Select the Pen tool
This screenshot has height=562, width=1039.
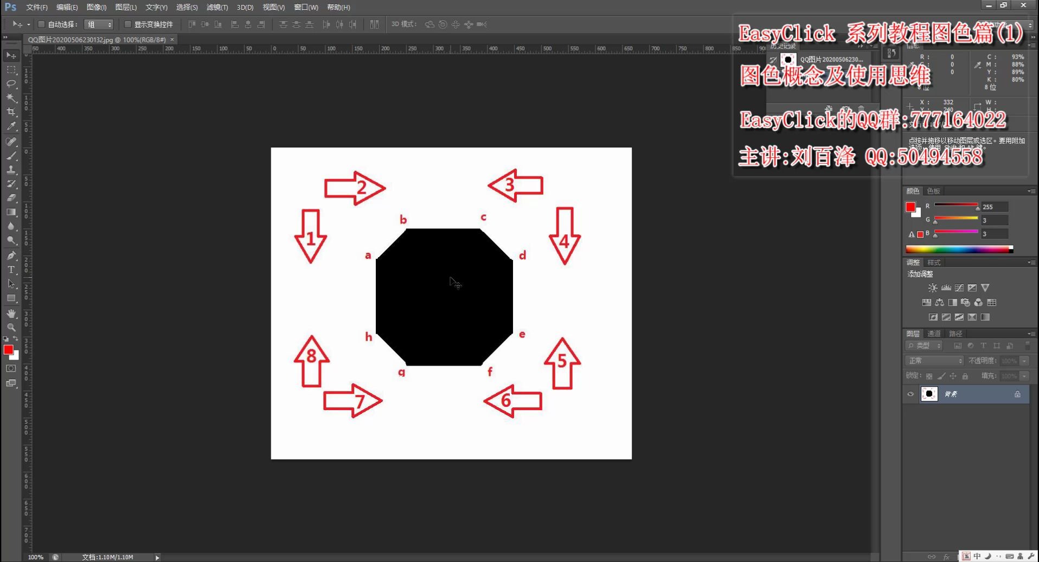click(11, 256)
